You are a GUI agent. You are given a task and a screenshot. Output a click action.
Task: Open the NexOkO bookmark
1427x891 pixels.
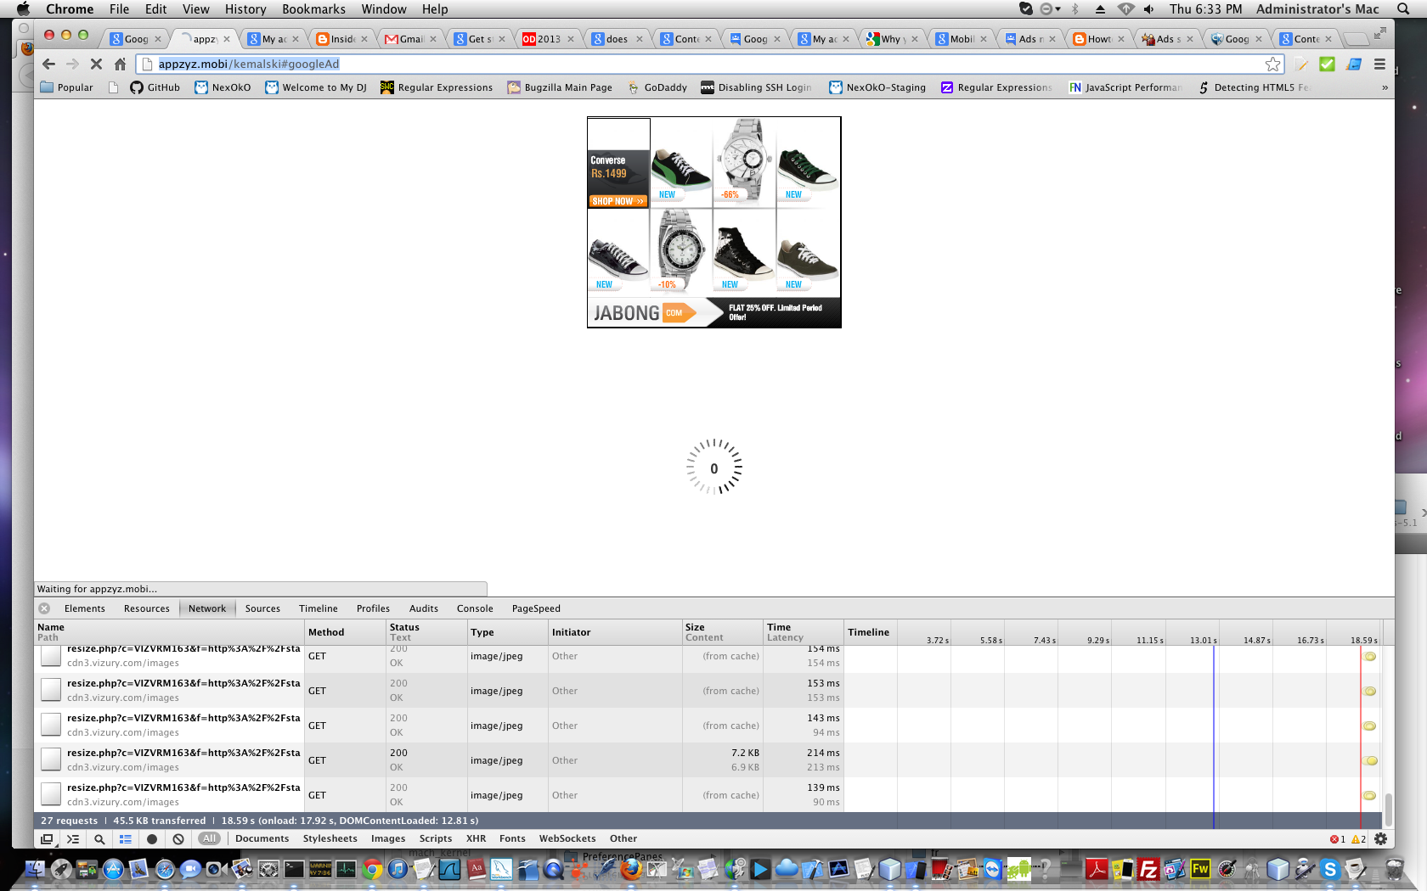(223, 87)
